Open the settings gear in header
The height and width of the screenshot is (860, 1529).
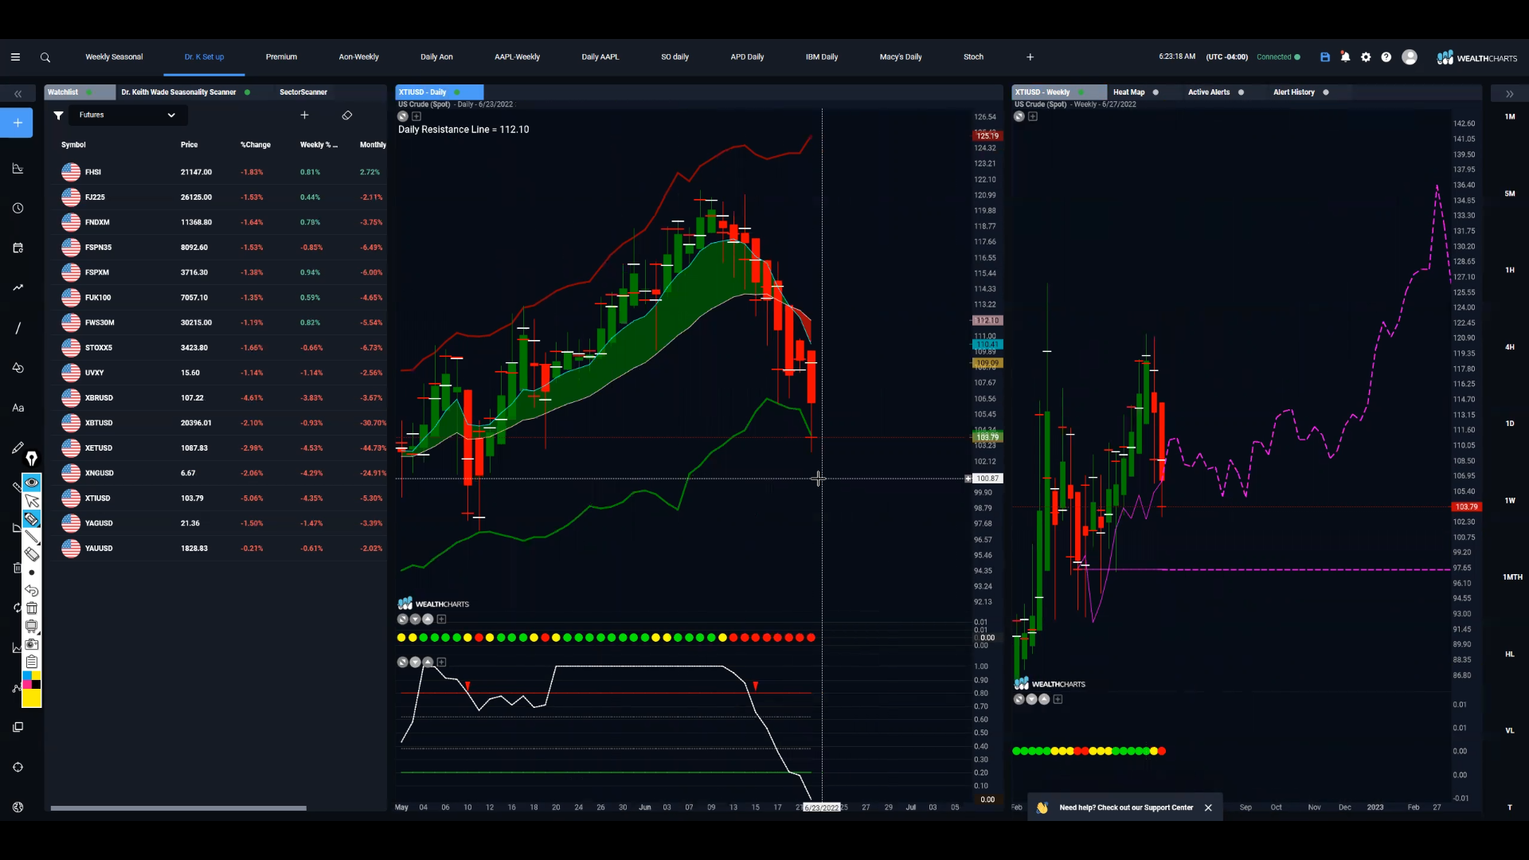click(1366, 57)
